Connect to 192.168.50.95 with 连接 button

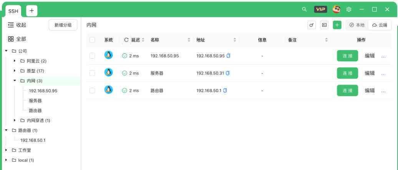tap(348, 56)
